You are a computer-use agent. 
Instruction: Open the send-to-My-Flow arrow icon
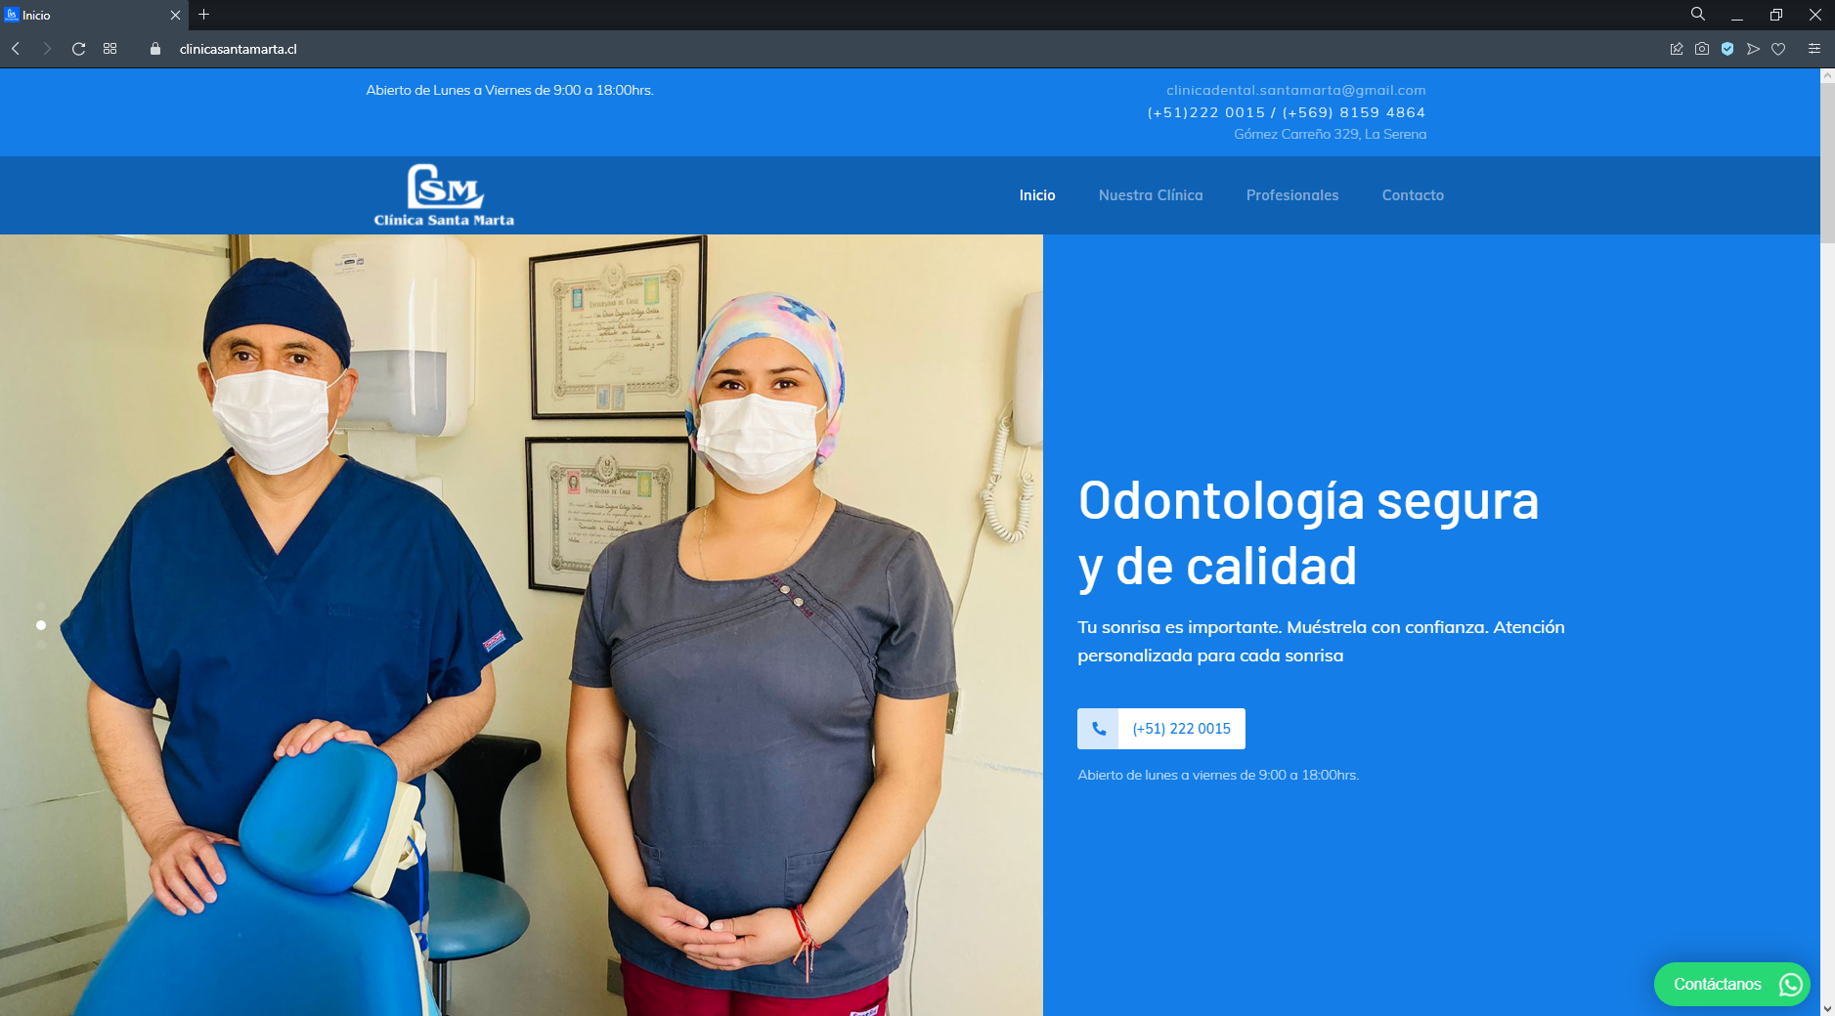point(1753,49)
